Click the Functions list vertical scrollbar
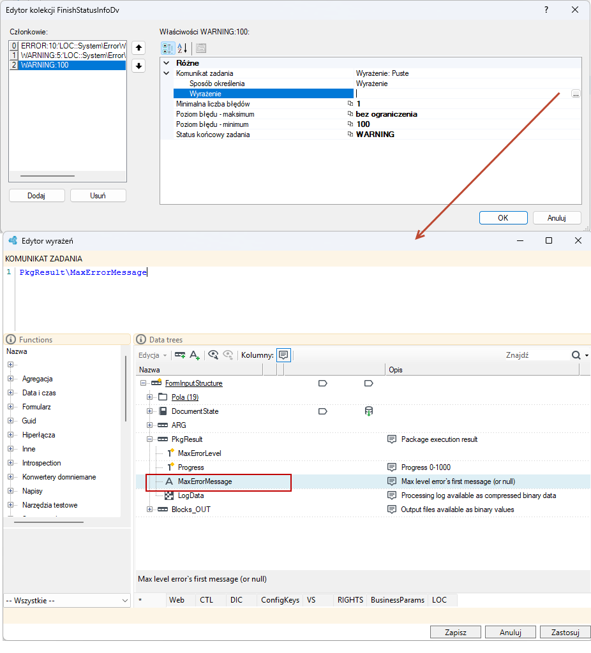This screenshot has width=591, height=653. (x=126, y=388)
